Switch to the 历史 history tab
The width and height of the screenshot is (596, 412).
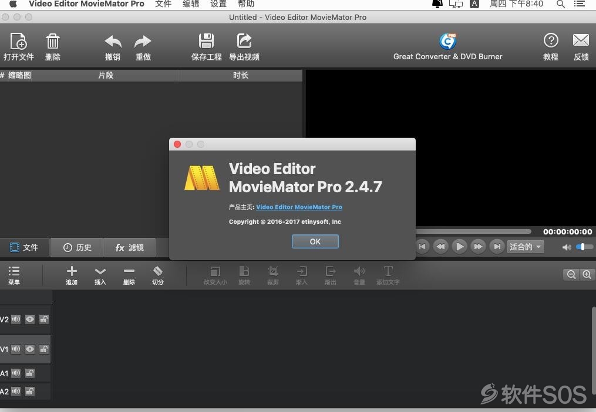click(77, 247)
